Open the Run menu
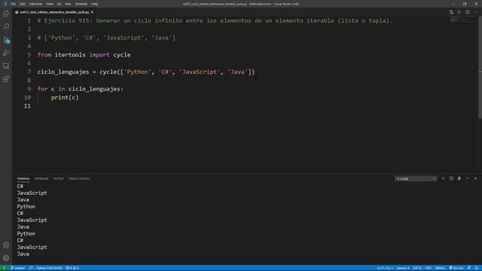The height and width of the screenshot is (271, 482). pos(69,4)
